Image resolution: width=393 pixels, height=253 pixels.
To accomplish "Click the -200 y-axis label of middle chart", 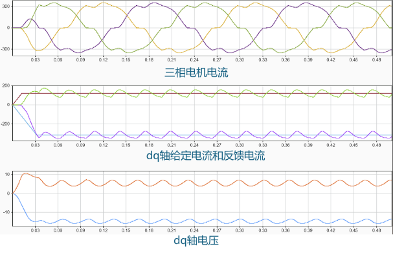I will pyautogui.click(x=5, y=124).
